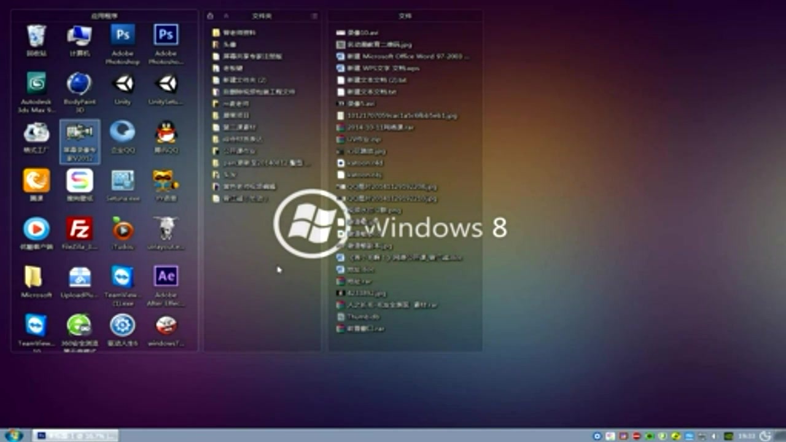This screenshot has height=442, width=786.
Task: Open the blue enterprise QQ icon
Action: pyautogui.click(x=123, y=137)
